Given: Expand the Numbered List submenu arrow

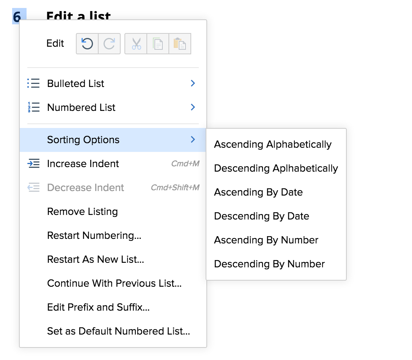Looking at the screenshot, I should coord(193,107).
